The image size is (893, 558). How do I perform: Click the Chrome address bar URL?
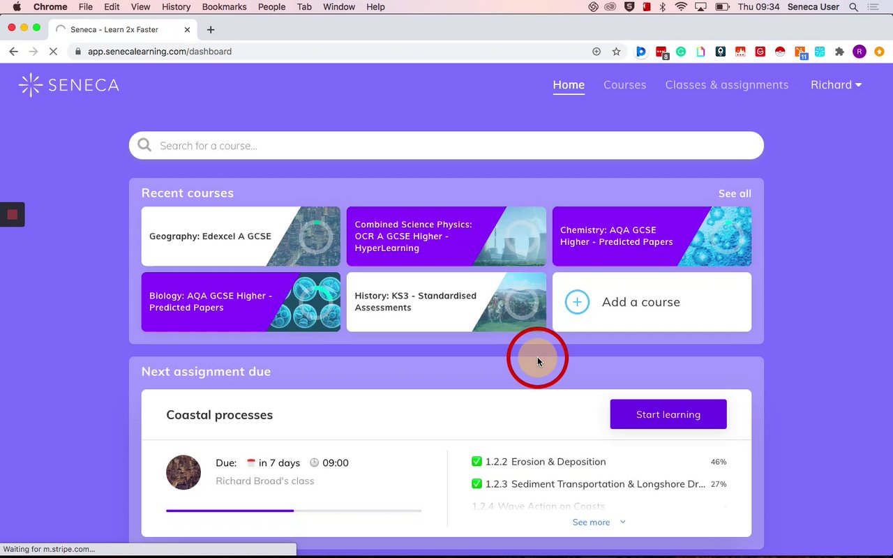pos(160,52)
